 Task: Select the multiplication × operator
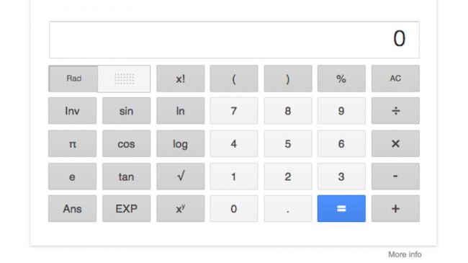(395, 144)
